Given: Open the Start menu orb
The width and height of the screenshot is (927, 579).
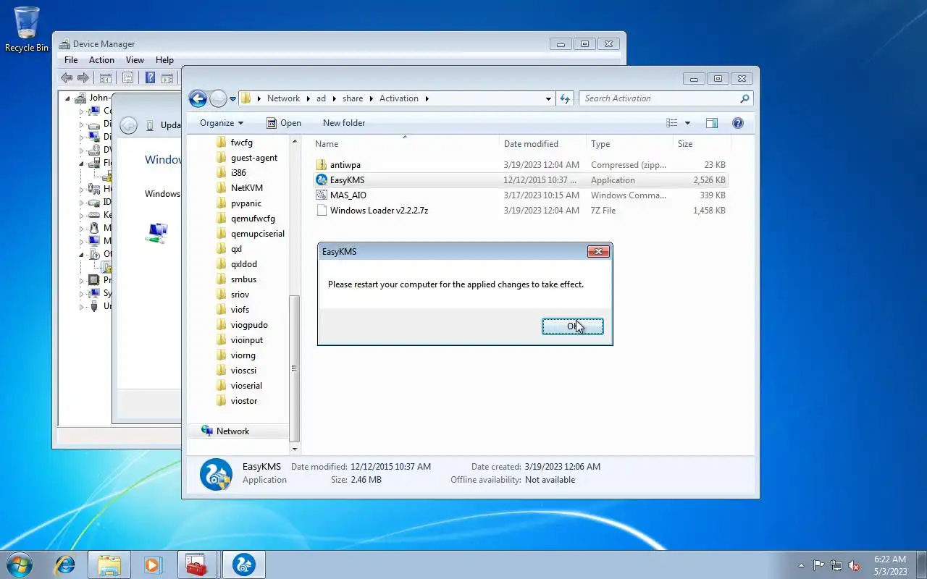Looking at the screenshot, I should coord(19,565).
